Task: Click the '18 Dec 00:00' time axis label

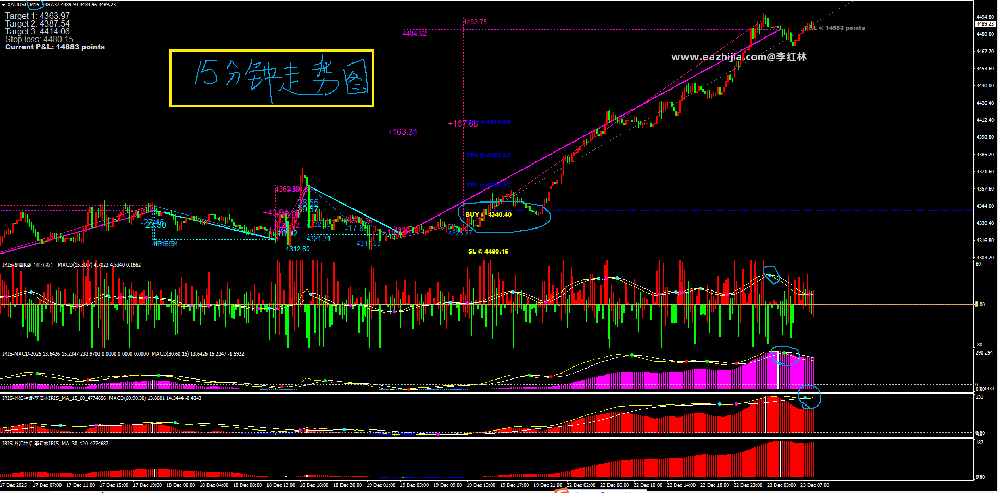Action: click(x=180, y=485)
